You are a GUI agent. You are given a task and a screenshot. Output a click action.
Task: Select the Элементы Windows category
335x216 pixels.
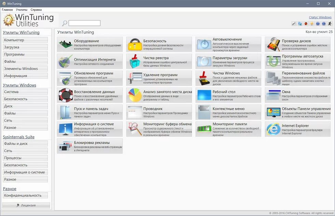click(25, 69)
